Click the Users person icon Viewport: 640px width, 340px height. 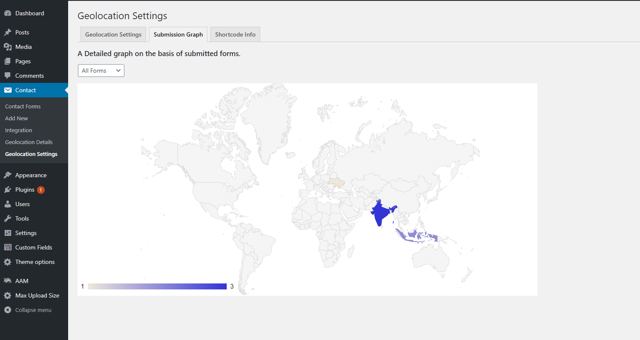tap(8, 204)
